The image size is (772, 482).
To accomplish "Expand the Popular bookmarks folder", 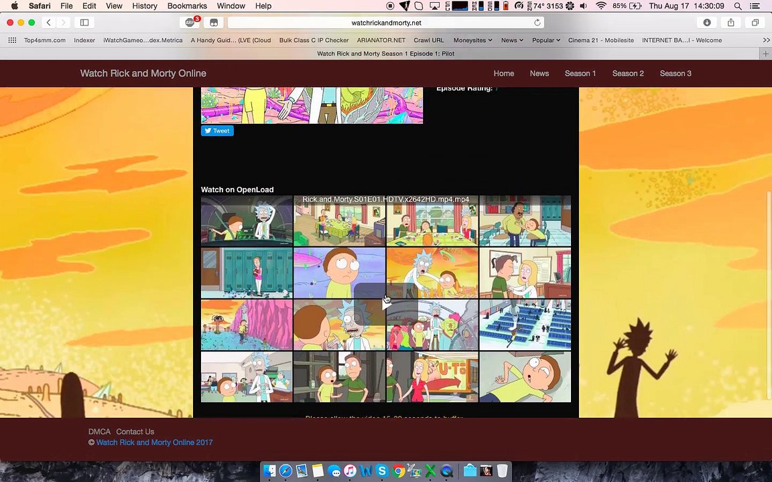I will tap(546, 40).
